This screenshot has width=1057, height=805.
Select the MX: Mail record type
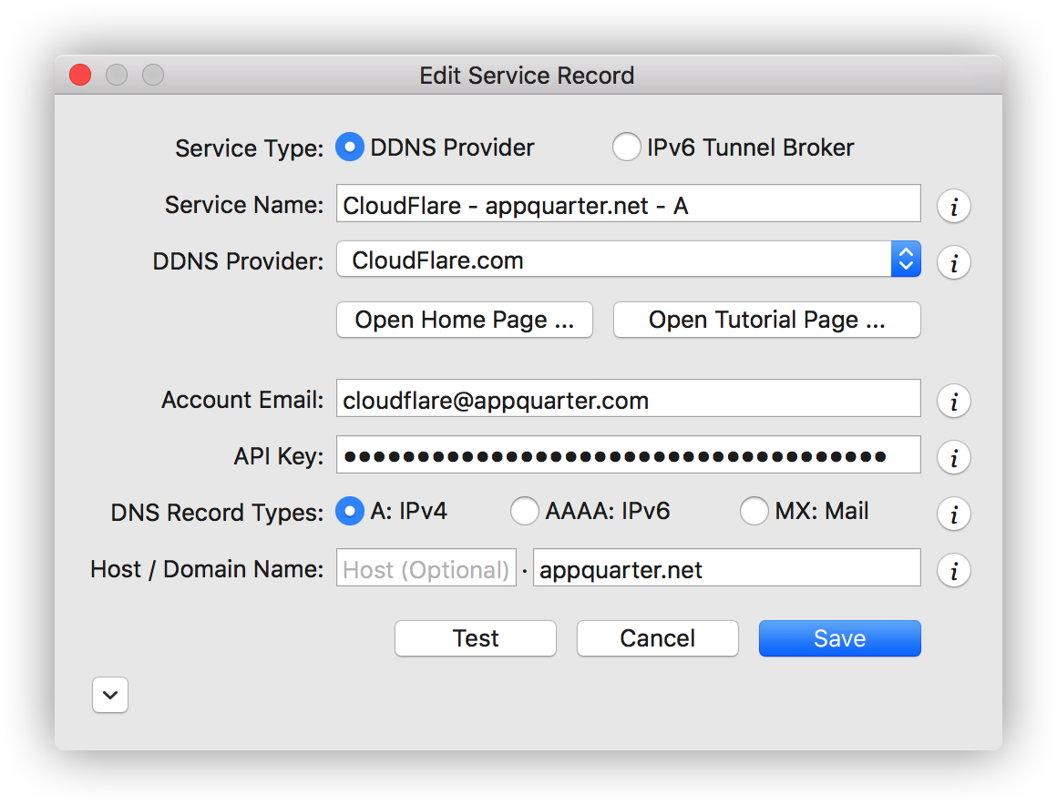[x=754, y=512]
